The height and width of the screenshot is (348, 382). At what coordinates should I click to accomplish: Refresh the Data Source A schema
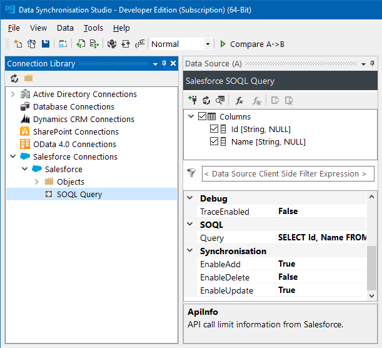(206, 100)
